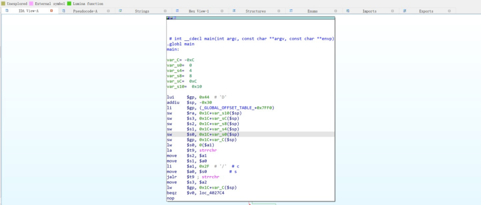The height and width of the screenshot is (205, 481).
Task: Click the Enums tab icon
Action: tap(291, 11)
